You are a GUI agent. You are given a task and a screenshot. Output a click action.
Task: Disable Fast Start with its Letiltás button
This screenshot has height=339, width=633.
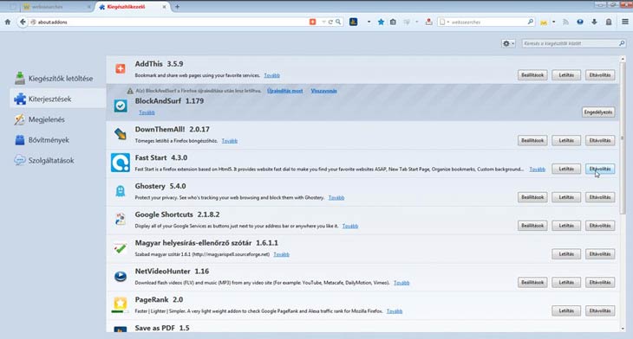(x=566, y=169)
